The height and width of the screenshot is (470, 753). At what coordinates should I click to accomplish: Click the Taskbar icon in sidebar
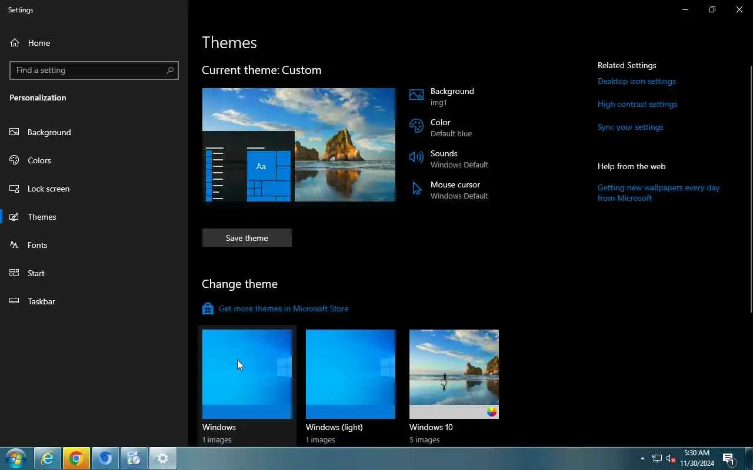click(15, 301)
